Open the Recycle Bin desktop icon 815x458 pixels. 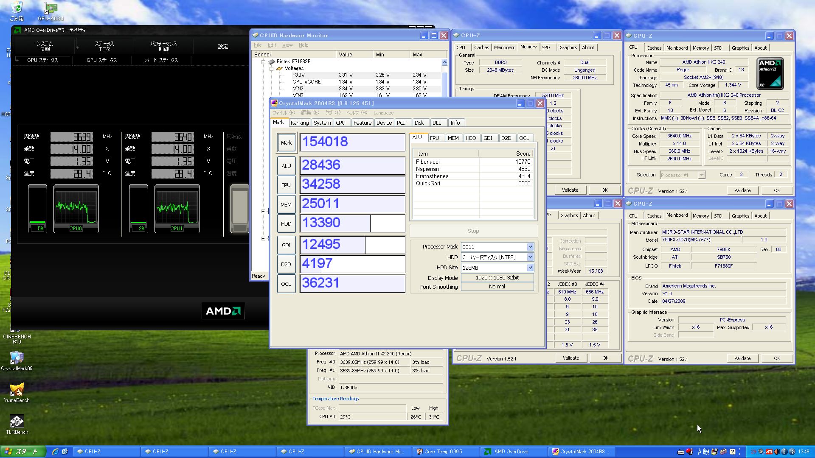[17, 11]
